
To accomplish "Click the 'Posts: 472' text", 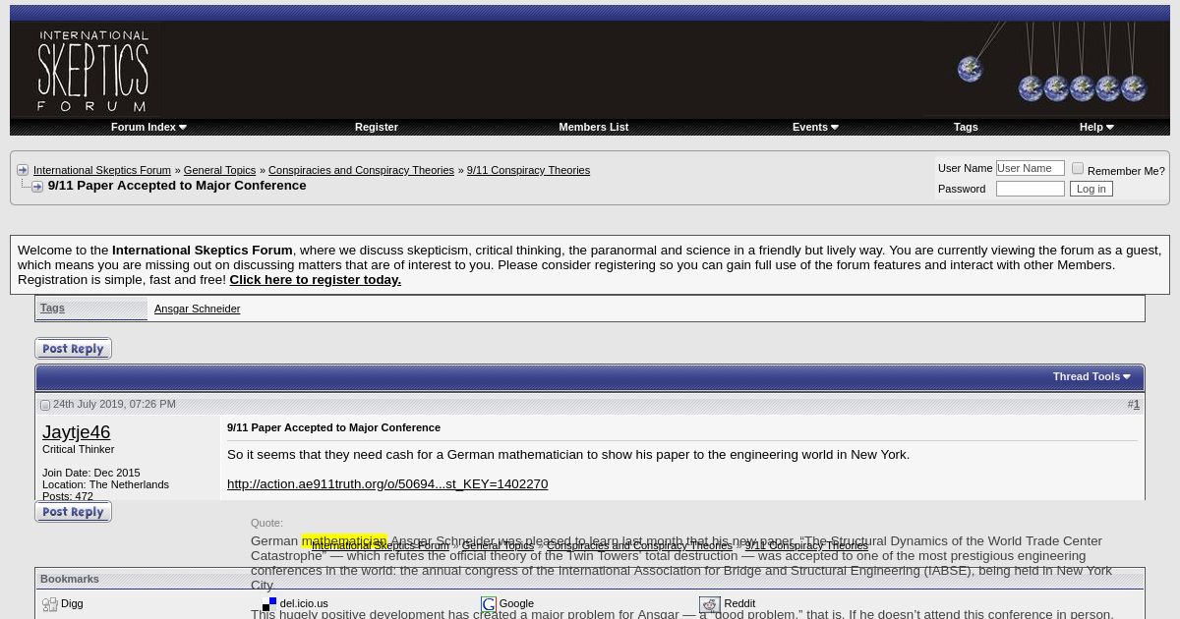I will tap(68, 496).
